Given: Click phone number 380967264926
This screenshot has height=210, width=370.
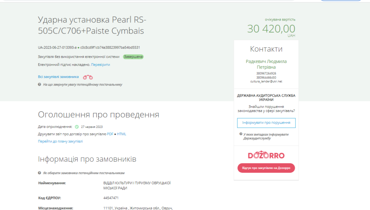Looking at the screenshot, I should coord(266,73).
